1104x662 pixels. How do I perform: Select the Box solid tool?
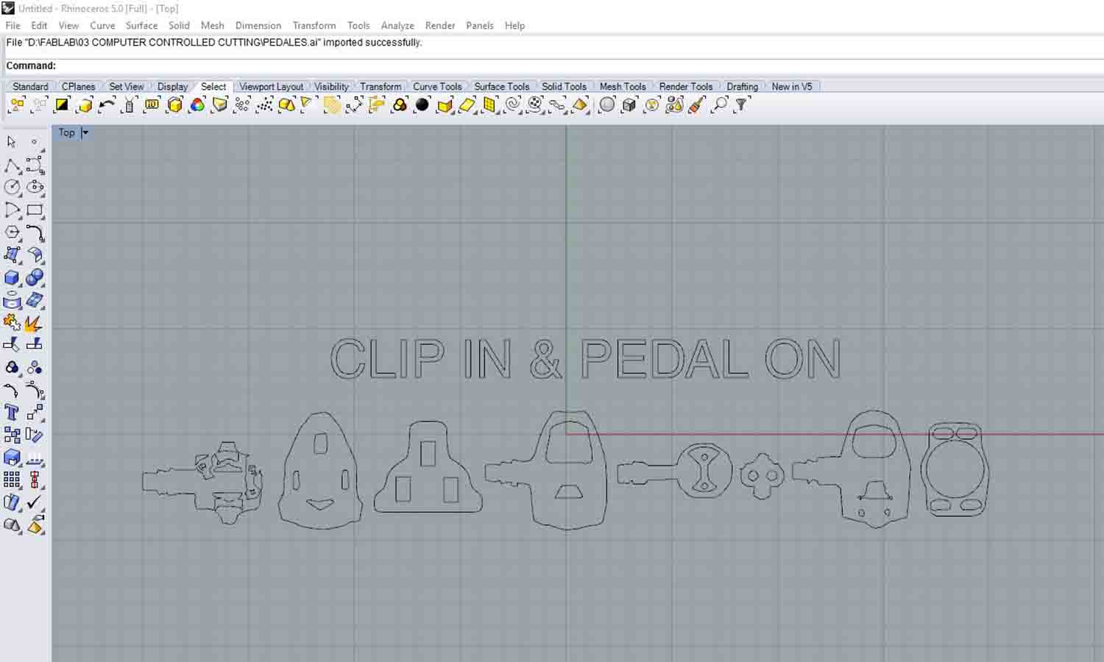(x=12, y=278)
